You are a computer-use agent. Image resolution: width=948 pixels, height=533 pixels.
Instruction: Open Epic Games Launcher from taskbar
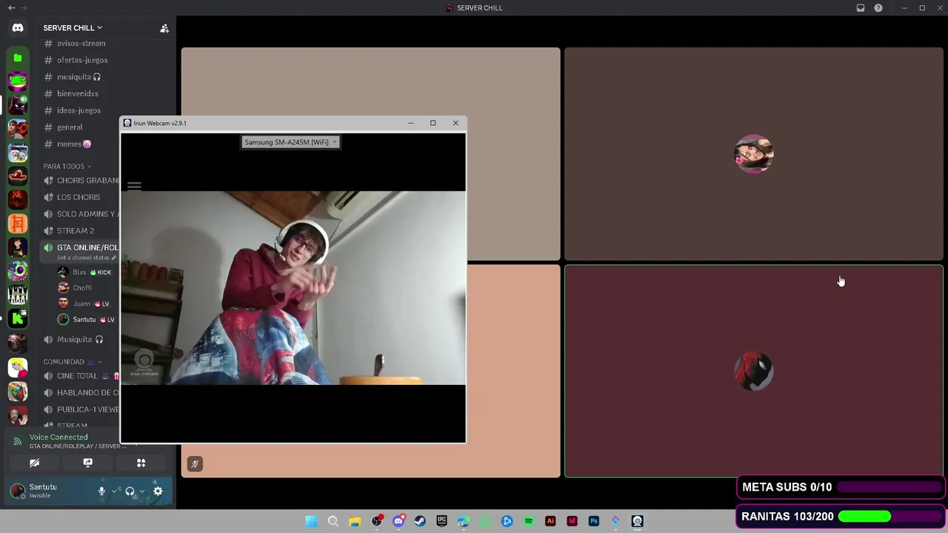click(441, 521)
